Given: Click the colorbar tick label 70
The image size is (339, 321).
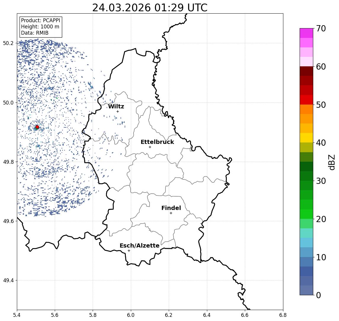Looking at the screenshot, I should click(x=321, y=28).
